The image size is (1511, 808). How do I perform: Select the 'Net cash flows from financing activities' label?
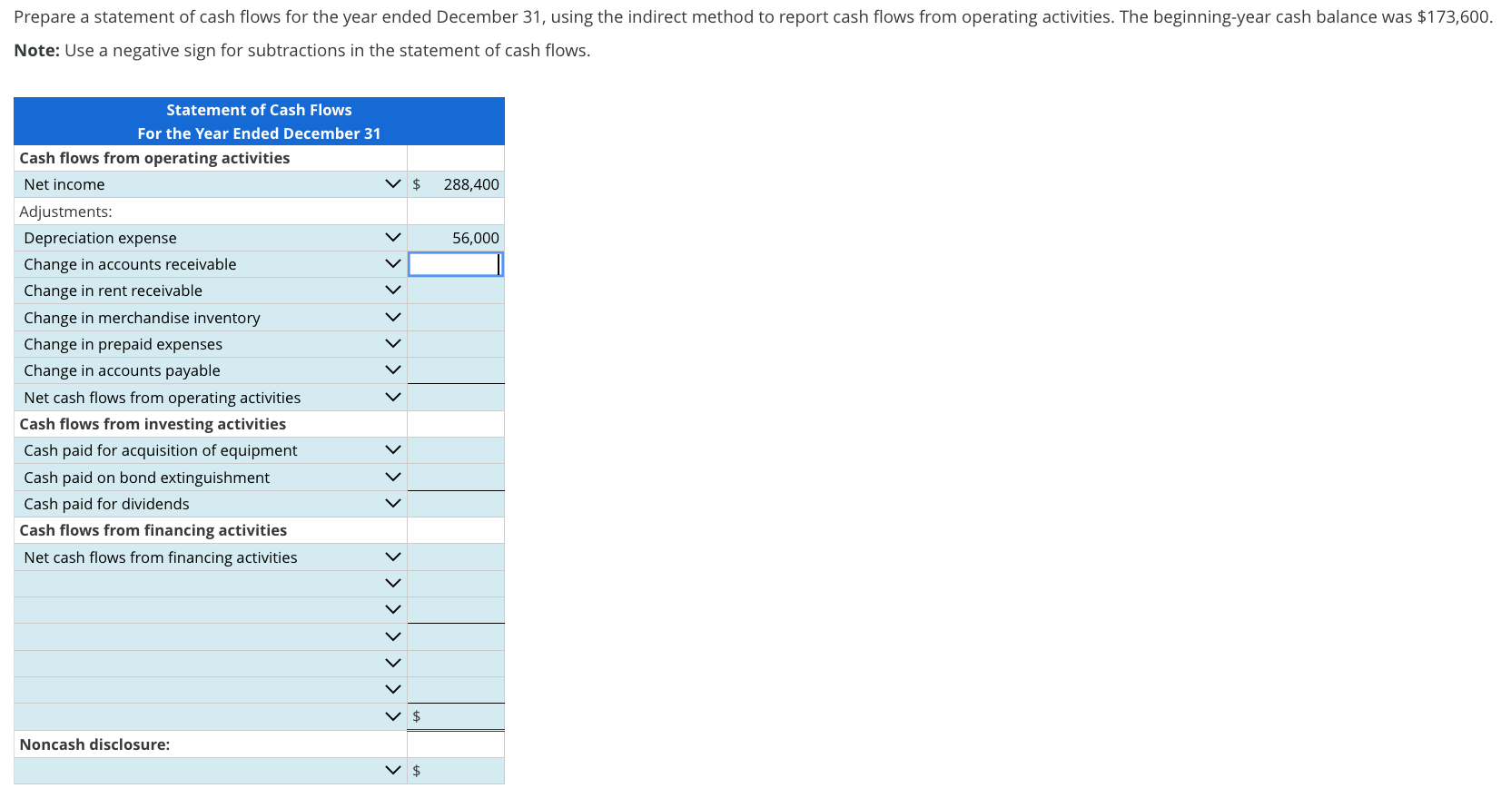tap(161, 557)
